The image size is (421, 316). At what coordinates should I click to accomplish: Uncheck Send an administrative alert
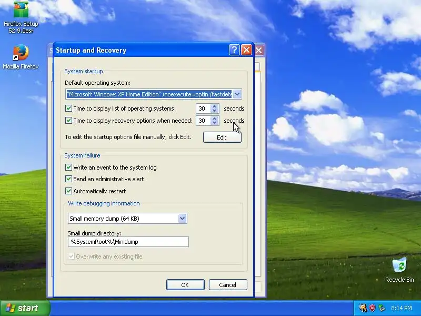tap(68, 179)
